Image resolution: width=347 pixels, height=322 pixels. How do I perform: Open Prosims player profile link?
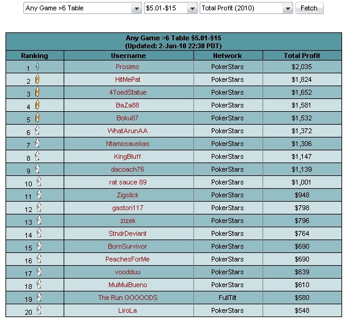[127, 67]
